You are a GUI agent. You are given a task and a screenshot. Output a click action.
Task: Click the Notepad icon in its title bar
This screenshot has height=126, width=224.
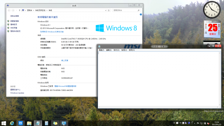coord(100,47)
